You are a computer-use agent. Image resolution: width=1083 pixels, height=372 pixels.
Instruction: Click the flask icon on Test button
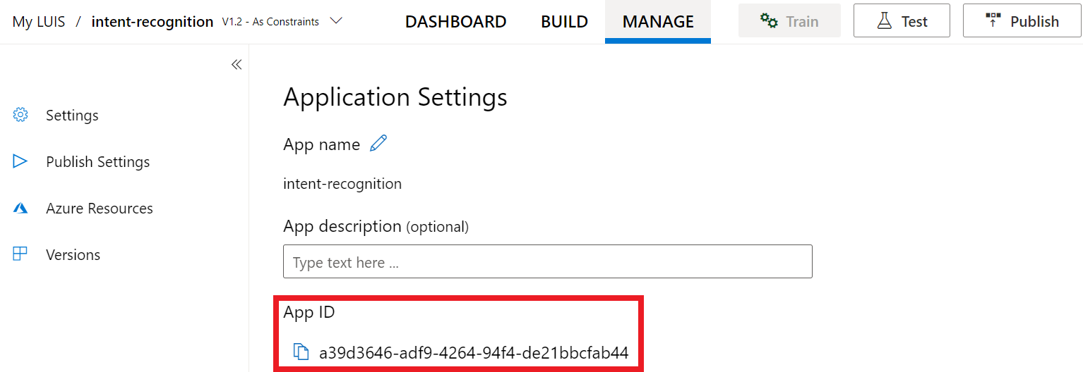tap(885, 21)
